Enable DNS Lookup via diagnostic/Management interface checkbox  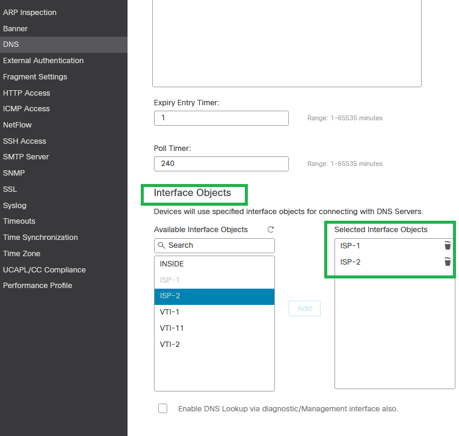(x=163, y=408)
